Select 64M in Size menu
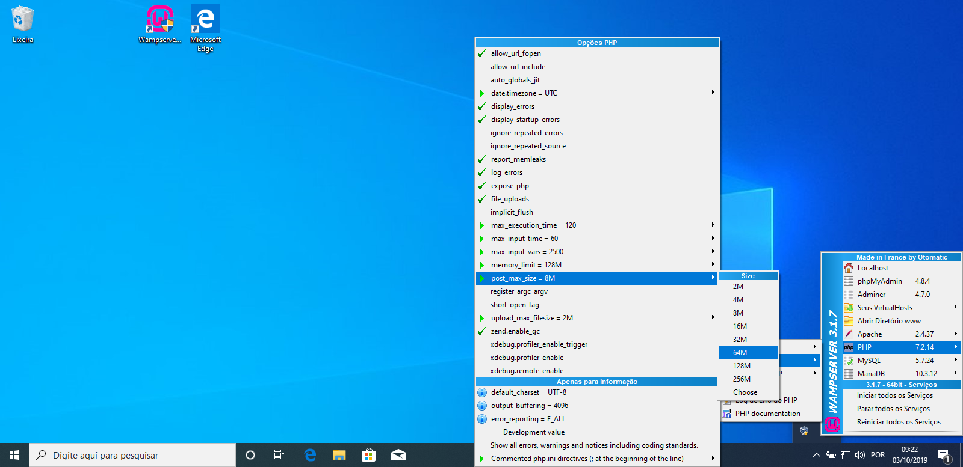This screenshot has width=963, height=467. (x=748, y=353)
